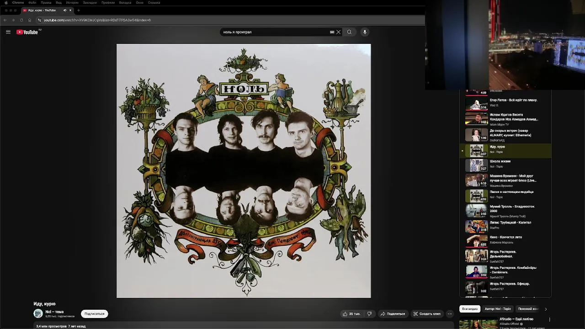Select the Все видео filter chip

(x=470, y=309)
